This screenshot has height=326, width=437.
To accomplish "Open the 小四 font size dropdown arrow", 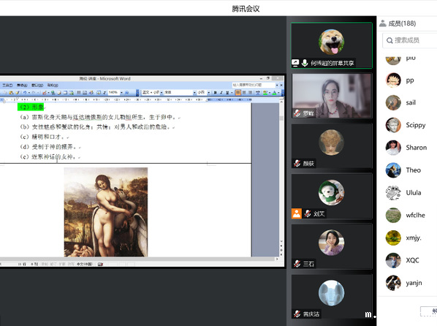I will [x=209, y=93].
